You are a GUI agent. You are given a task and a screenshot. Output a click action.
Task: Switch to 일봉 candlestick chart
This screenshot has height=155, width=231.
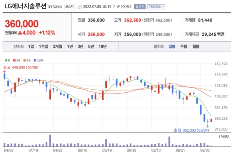[172, 47]
